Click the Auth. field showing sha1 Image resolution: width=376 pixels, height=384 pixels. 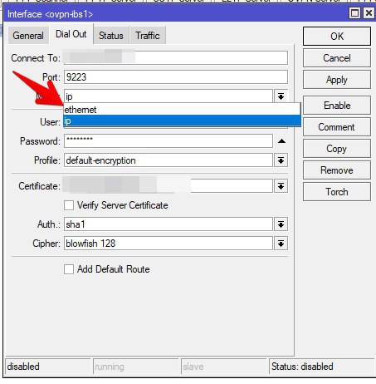[168, 224]
